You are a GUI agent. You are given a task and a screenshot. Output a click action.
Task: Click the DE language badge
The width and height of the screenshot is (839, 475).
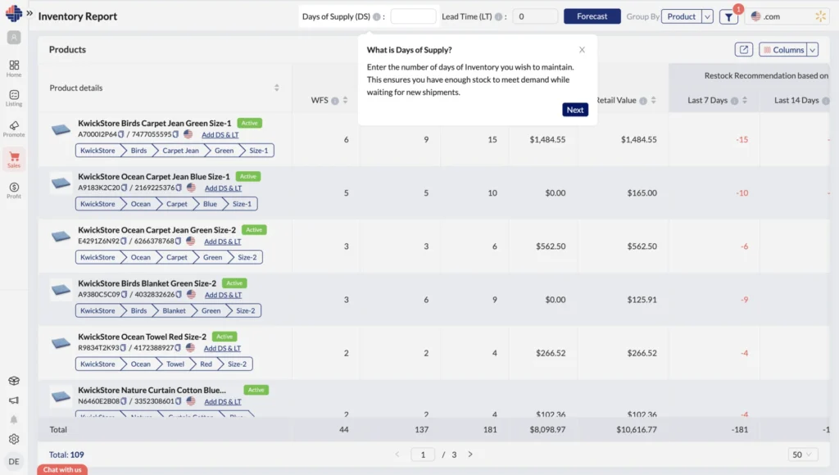point(14,461)
